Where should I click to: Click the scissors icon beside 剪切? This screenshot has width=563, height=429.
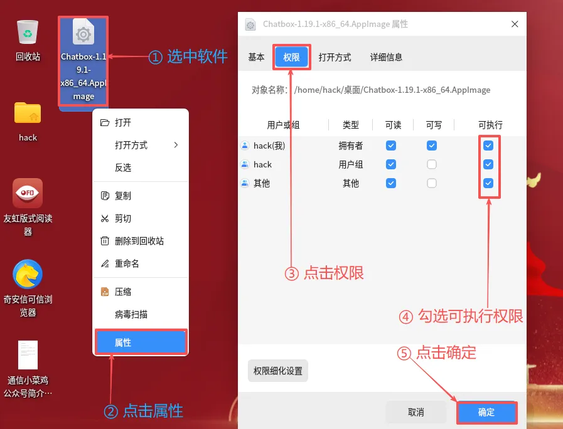105,218
